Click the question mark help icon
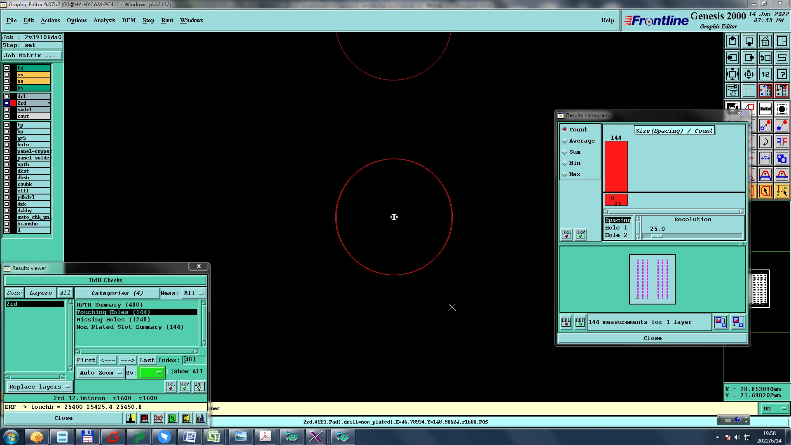This screenshot has width=791, height=445. 782,75
